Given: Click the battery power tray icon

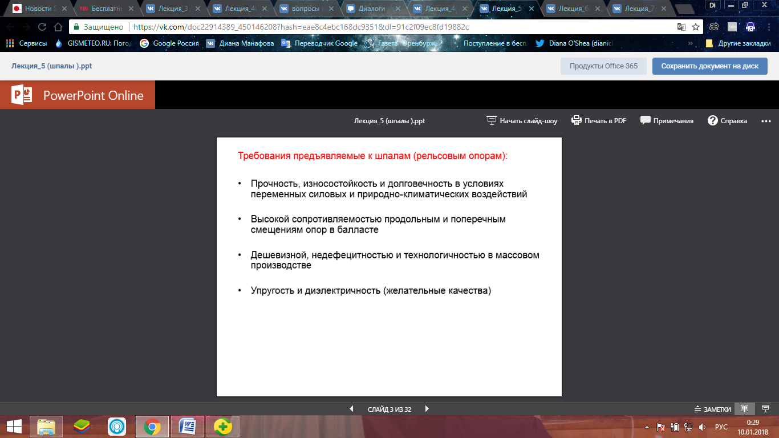Looking at the screenshot, I should pyautogui.click(x=675, y=427).
